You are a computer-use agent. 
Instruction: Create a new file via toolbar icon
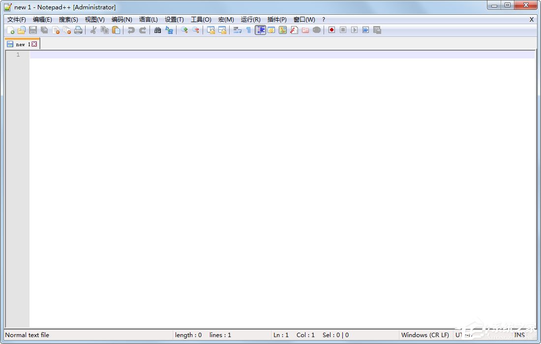[x=11, y=30]
